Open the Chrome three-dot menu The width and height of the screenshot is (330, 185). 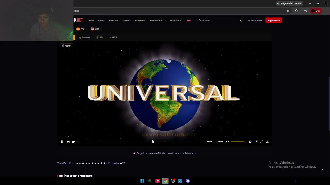(x=326, y=11)
